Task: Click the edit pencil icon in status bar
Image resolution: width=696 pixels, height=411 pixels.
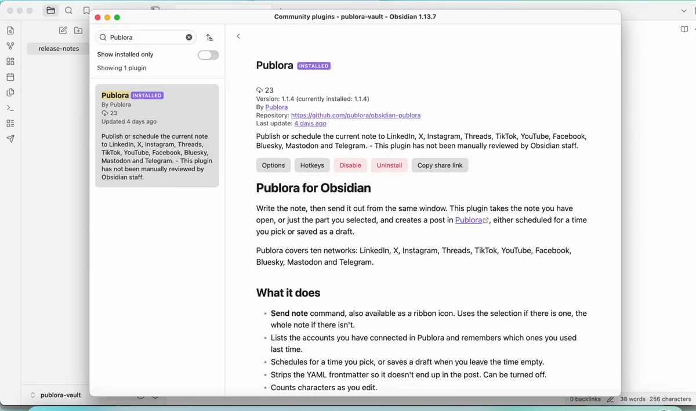Action: [x=610, y=399]
